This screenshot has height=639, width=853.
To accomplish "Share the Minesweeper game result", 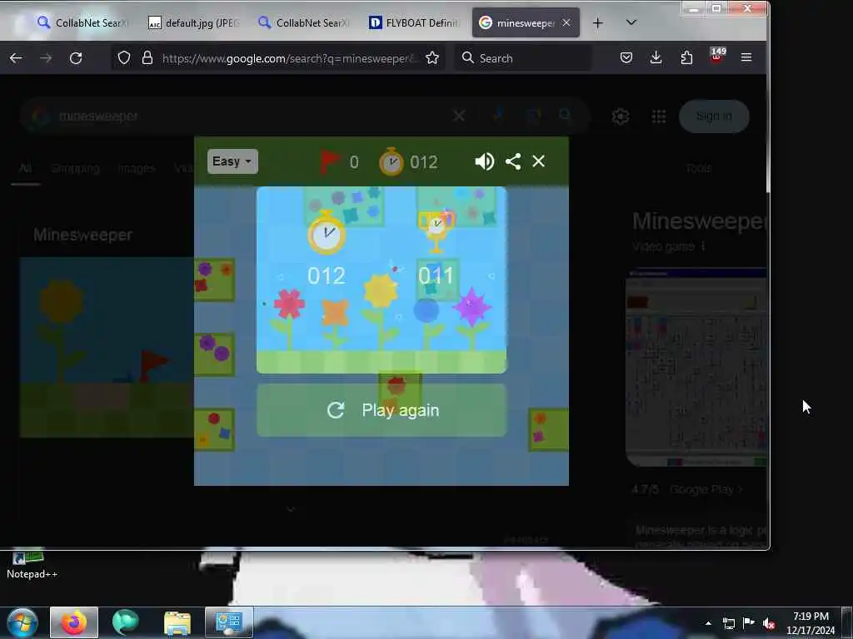I will pos(513,161).
